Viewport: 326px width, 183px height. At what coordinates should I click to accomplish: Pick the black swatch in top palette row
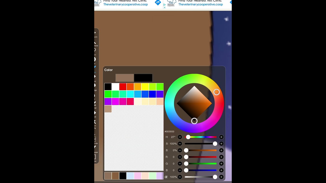click(x=108, y=87)
